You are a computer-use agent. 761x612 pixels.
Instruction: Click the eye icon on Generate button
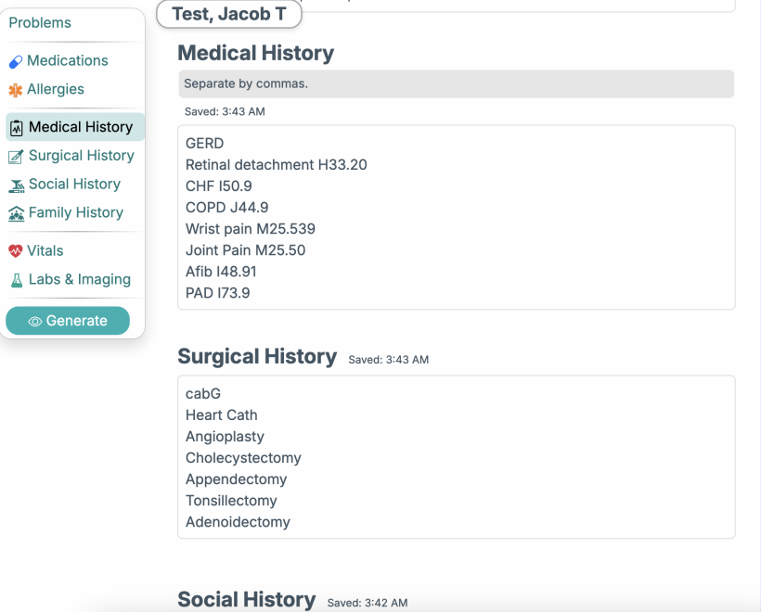click(35, 321)
